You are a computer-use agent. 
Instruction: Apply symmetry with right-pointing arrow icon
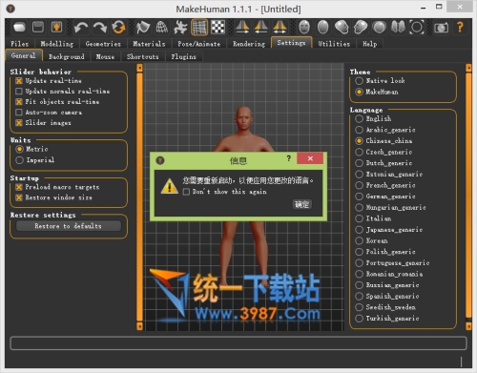tap(242, 28)
